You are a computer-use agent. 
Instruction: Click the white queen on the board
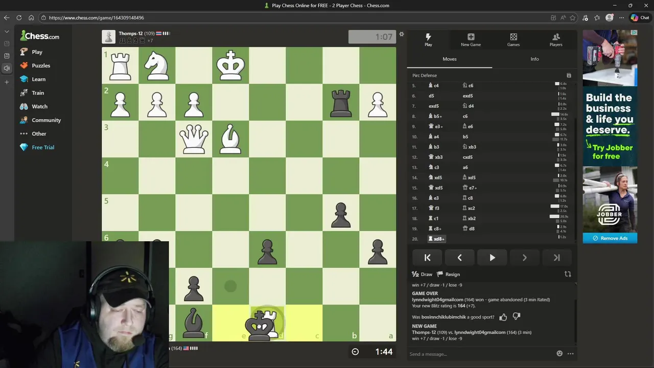click(194, 139)
